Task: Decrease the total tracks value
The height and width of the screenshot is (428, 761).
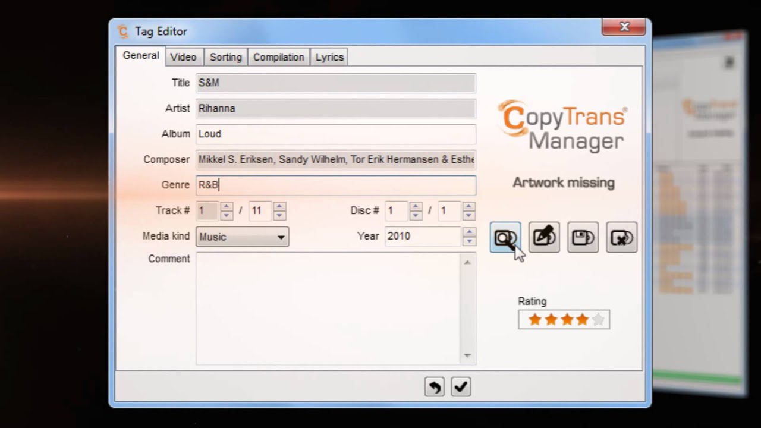Action: click(x=279, y=215)
